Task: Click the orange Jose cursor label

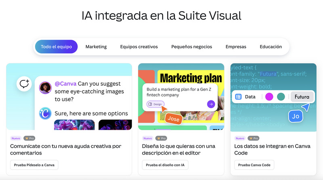Action: pyautogui.click(x=174, y=119)
